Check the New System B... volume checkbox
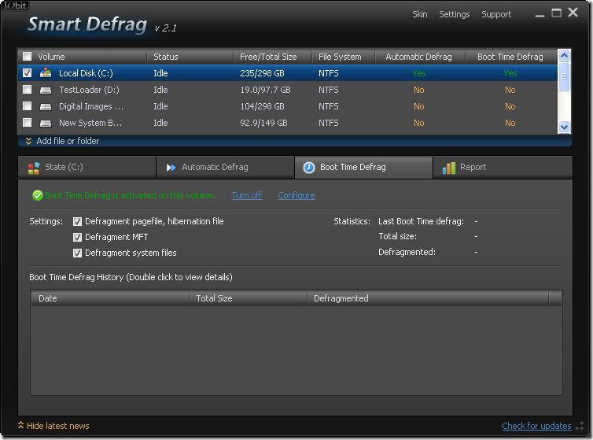 27,122
